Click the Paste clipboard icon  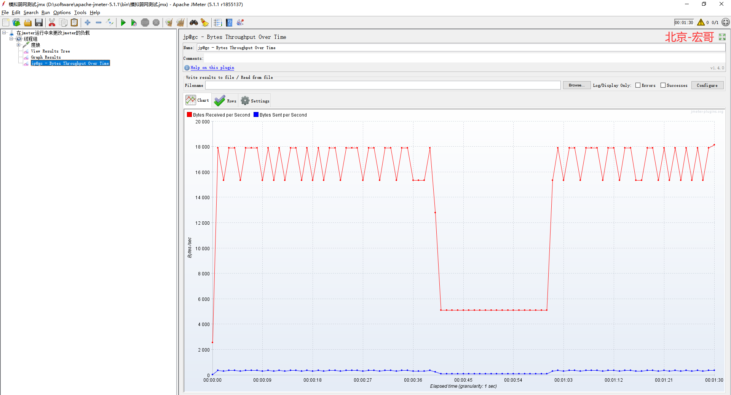pyautogui.click(x=74, y=23)
